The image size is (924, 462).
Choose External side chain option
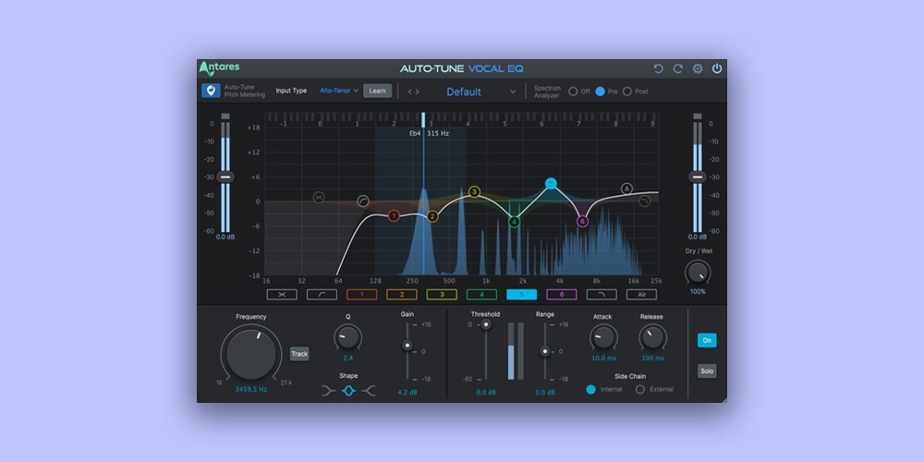coord(639,389)
